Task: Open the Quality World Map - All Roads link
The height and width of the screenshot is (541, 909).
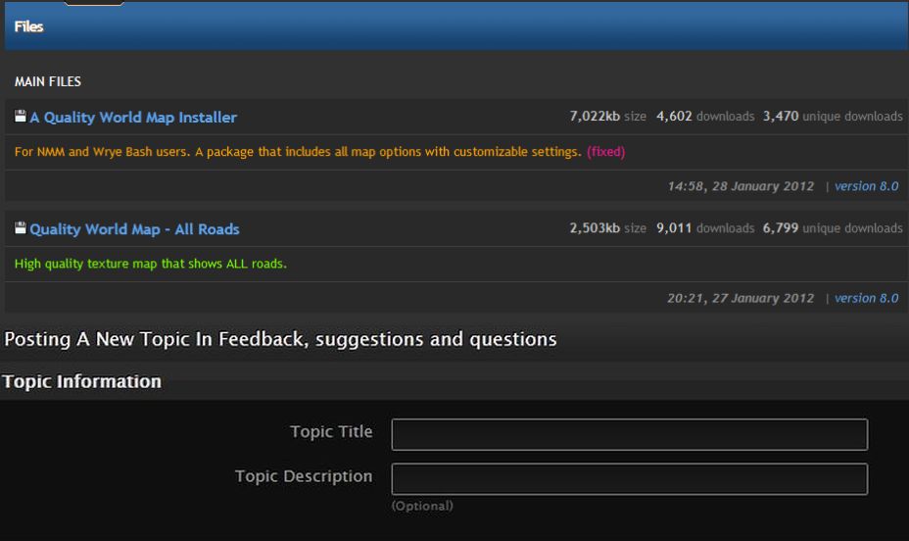Action: pos(134,229)
